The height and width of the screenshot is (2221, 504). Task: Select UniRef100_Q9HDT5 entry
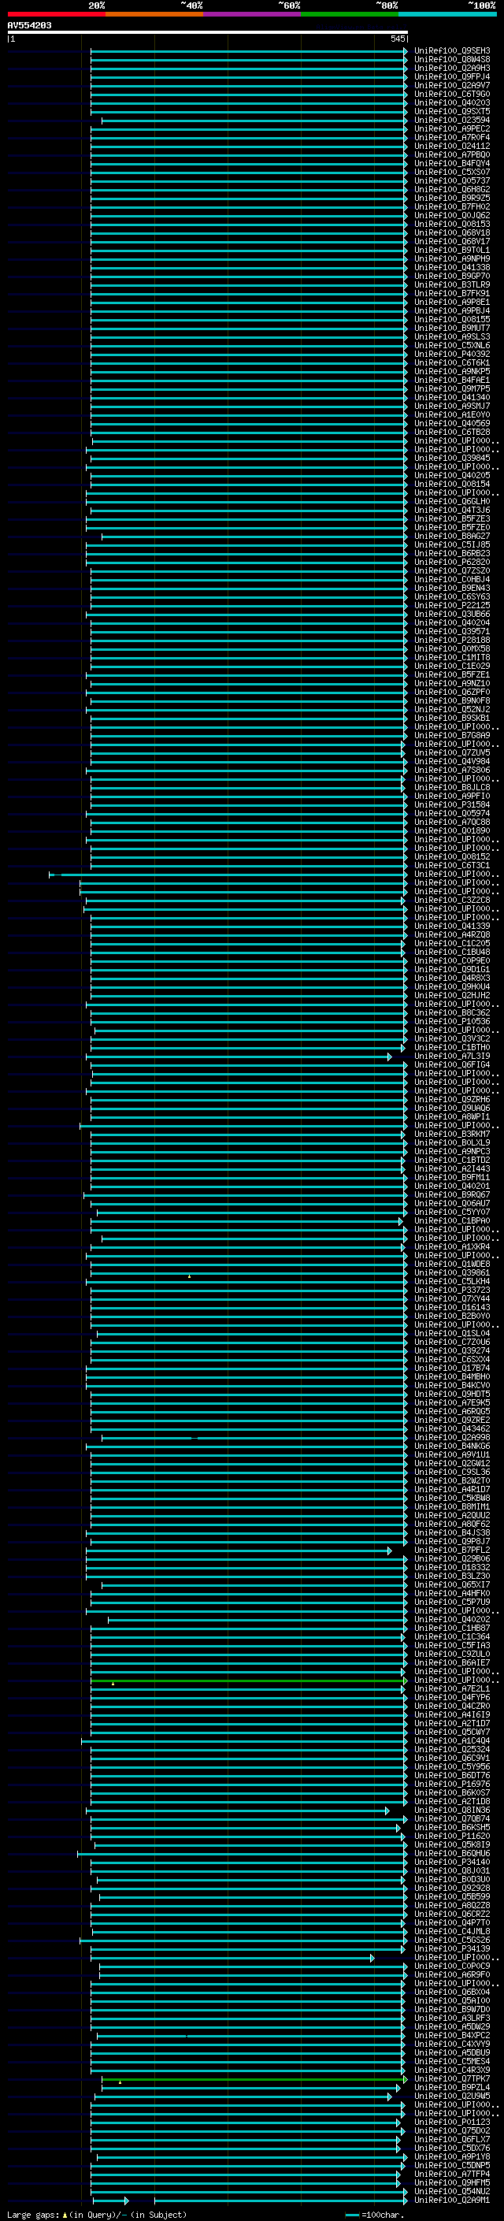pyautogui.click(x=452, y=1395)
